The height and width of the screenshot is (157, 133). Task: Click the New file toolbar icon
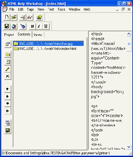[7, 17]
